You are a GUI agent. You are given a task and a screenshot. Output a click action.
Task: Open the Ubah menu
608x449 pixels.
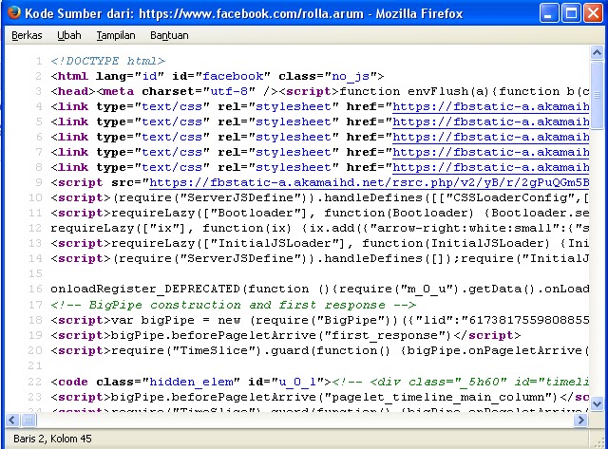69,35
